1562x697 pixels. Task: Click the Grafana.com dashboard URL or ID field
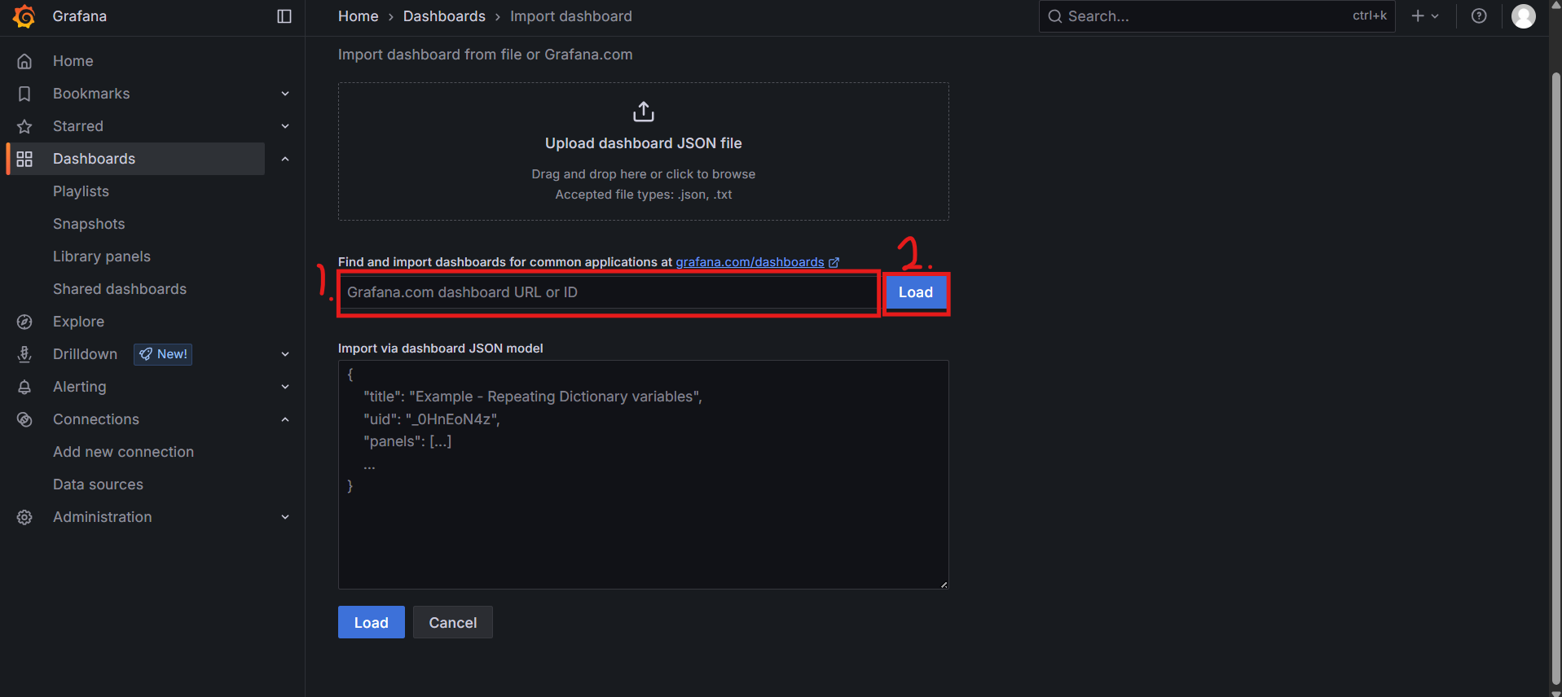[x=608, y=292]
